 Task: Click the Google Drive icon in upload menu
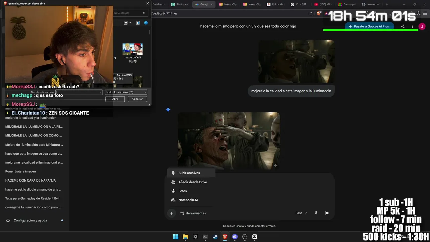pyautogui.click(x=173, y=182)
